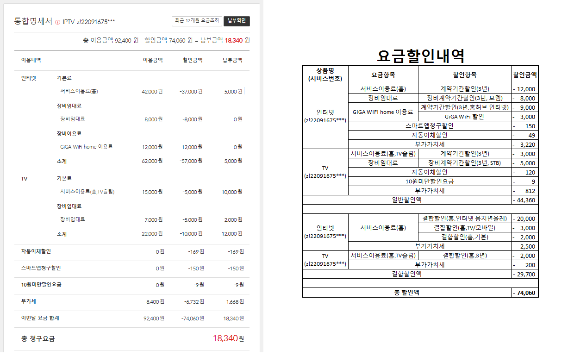The height and width of the screenshot is (356, 568).
Task: Click the 장비계약기간할인(3년, STB) cell
Action: click(x=464, y=163)
